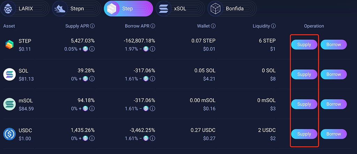Click the info icon next to Wallet header
The image size is (357, 154).
tap(213, 26)
